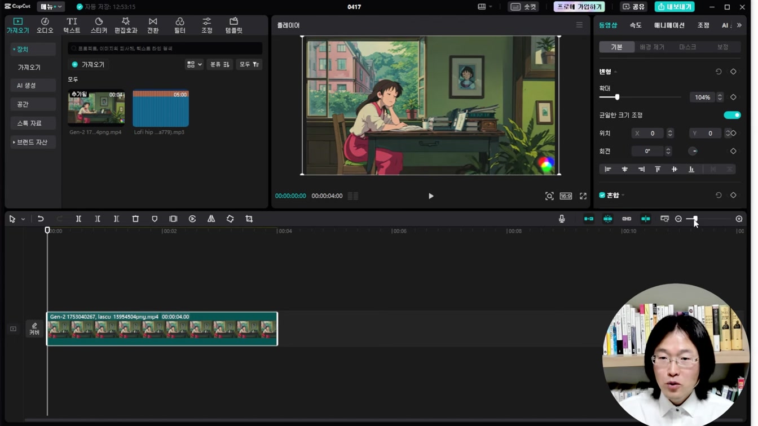Reset the 변형 transform settings
The height and width of the screenshot is (426, 758).
[x=719, y=72]
